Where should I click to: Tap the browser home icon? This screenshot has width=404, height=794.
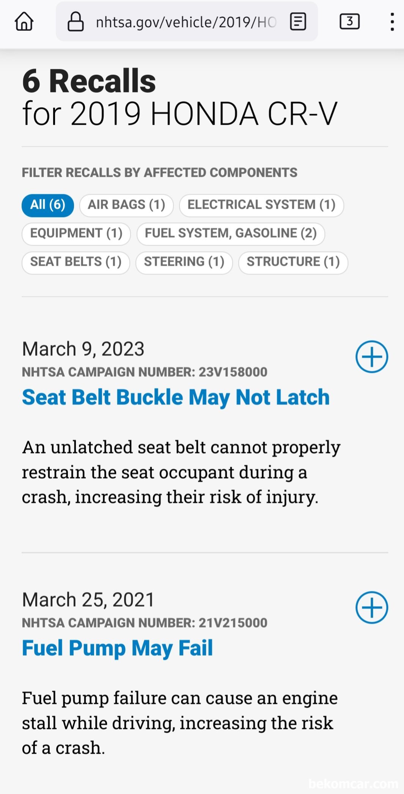[x=24, y=21]
